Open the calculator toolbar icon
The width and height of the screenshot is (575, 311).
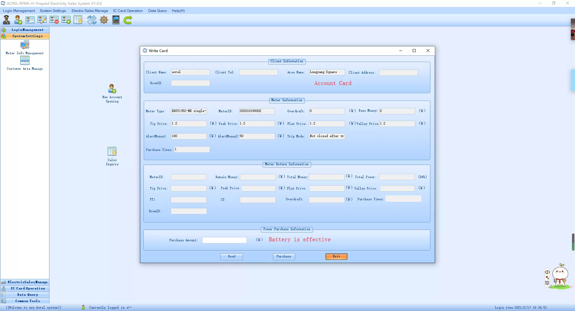116,20
